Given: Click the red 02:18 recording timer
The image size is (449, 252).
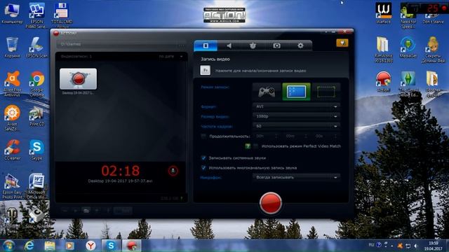Looking at the screenshot, I should coord(120,171).
